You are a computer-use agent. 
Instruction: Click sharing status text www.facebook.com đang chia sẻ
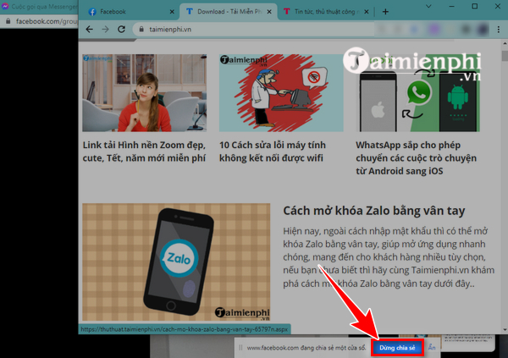(306, 348)
